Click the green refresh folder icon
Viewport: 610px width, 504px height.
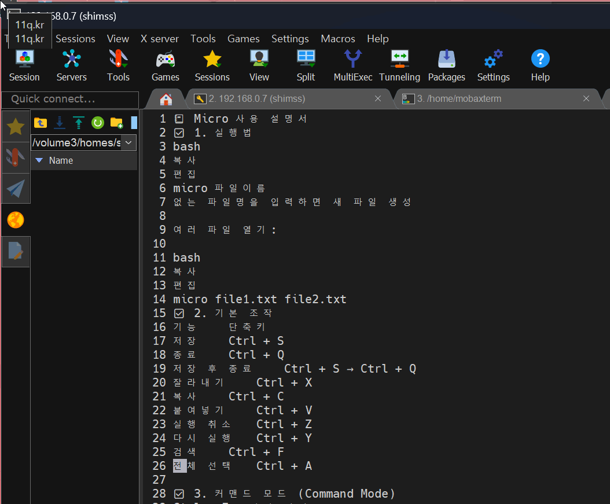coord(98,123)
